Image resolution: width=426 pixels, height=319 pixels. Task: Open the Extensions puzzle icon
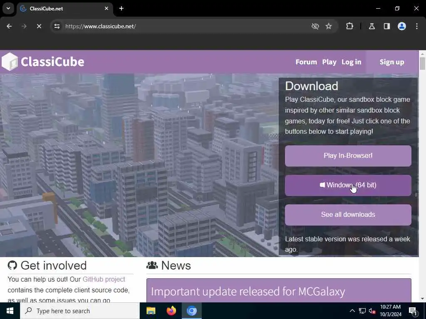pos(349,26)
